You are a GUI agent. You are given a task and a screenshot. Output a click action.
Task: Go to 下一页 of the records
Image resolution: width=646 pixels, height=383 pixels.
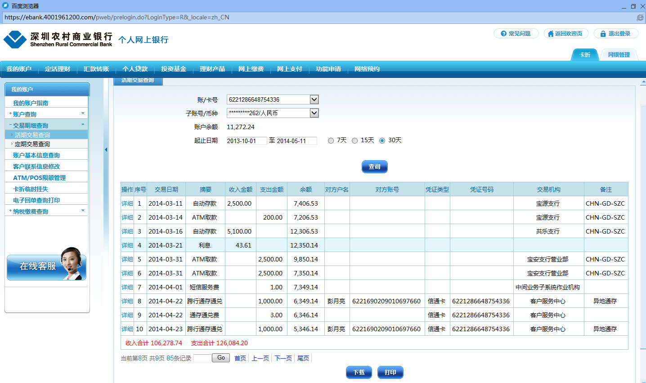(x=283, y=358)
